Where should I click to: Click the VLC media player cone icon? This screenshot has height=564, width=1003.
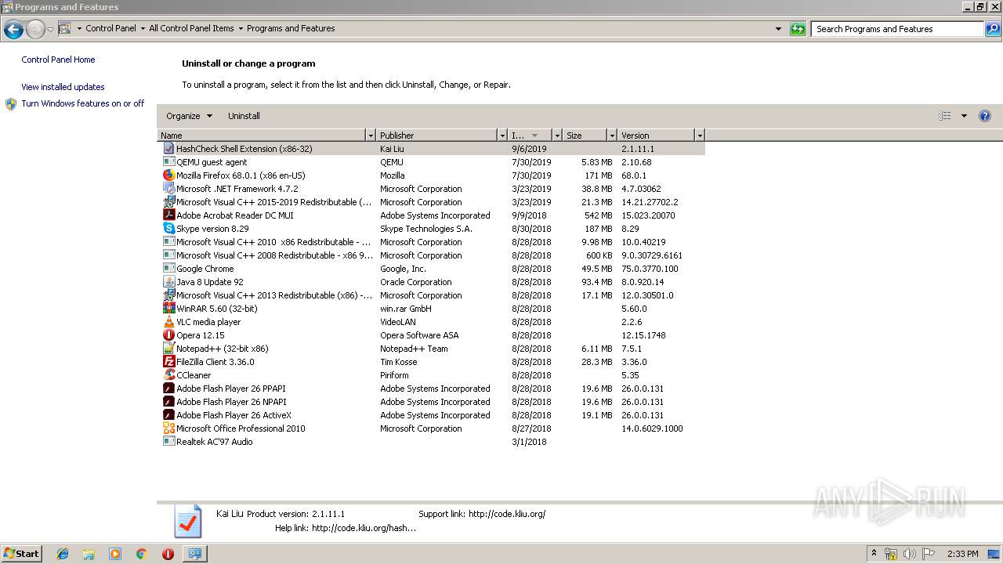pos(168,321)
